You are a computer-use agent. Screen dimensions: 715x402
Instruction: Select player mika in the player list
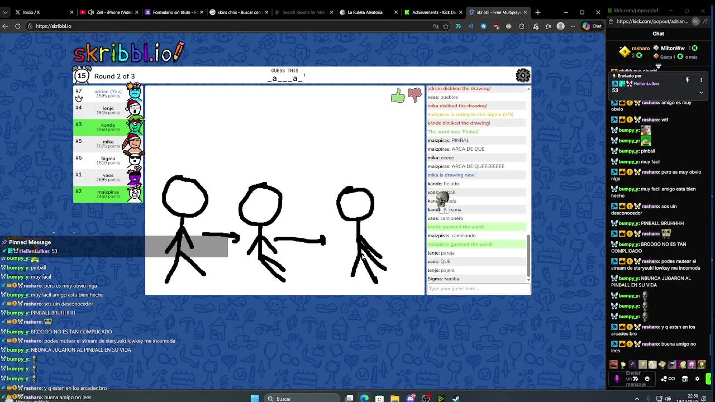coord(108,143)
